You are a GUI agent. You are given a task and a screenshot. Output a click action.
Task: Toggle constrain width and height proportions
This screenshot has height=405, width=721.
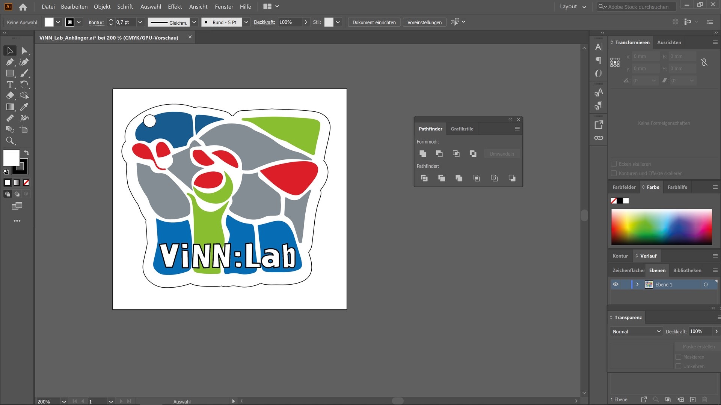[704, 62]
